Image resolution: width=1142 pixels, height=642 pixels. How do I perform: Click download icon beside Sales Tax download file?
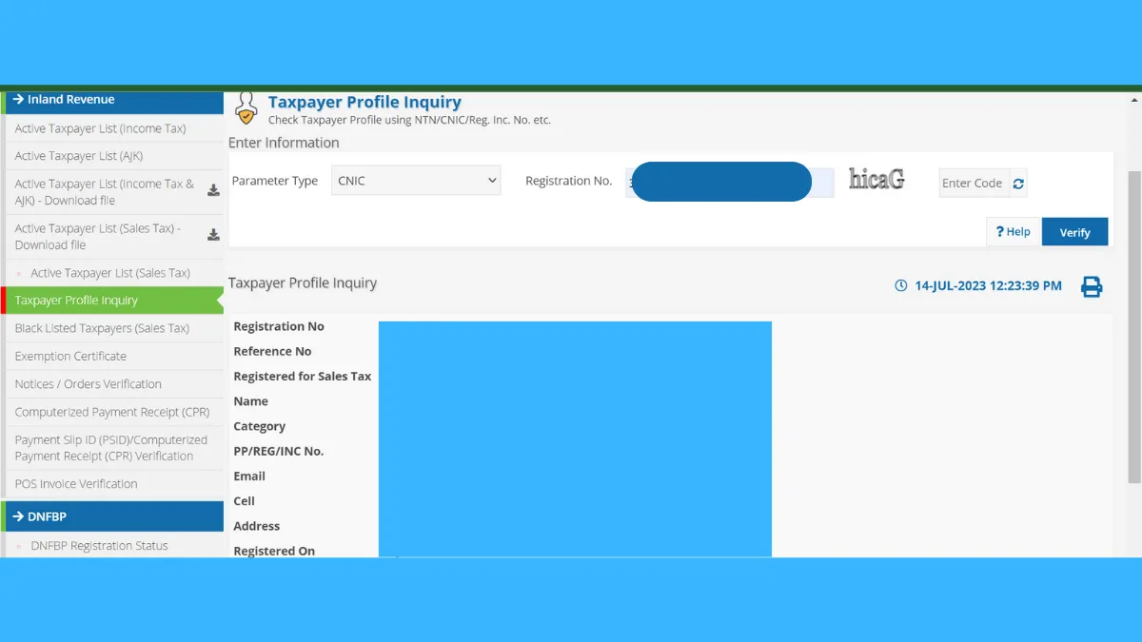213,235
